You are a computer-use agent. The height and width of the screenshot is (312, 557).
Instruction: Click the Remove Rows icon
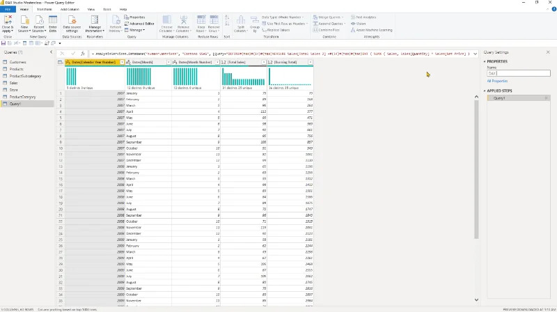tap(214, 20)
